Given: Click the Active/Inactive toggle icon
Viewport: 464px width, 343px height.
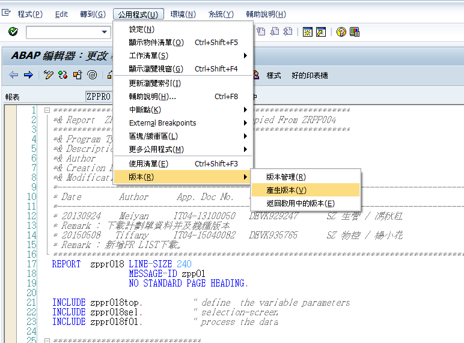Looking at the screenshot, I should (63, 75).
